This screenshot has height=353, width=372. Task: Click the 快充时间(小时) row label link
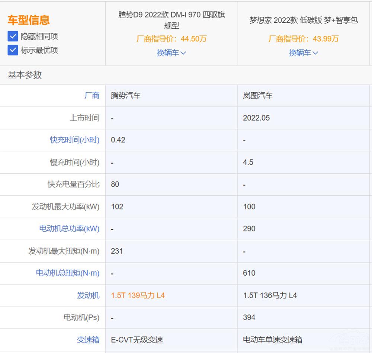(x=74, y=140)
